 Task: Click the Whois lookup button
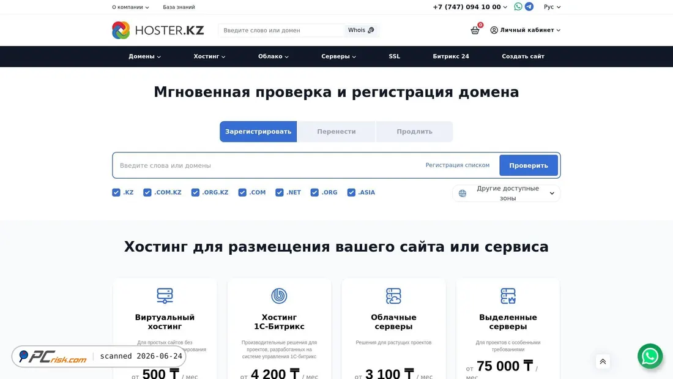point(361,30)
